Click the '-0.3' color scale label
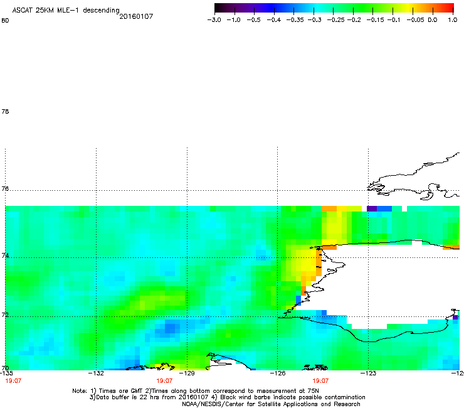Screen dimensions: 464x408 click(314, 20)
